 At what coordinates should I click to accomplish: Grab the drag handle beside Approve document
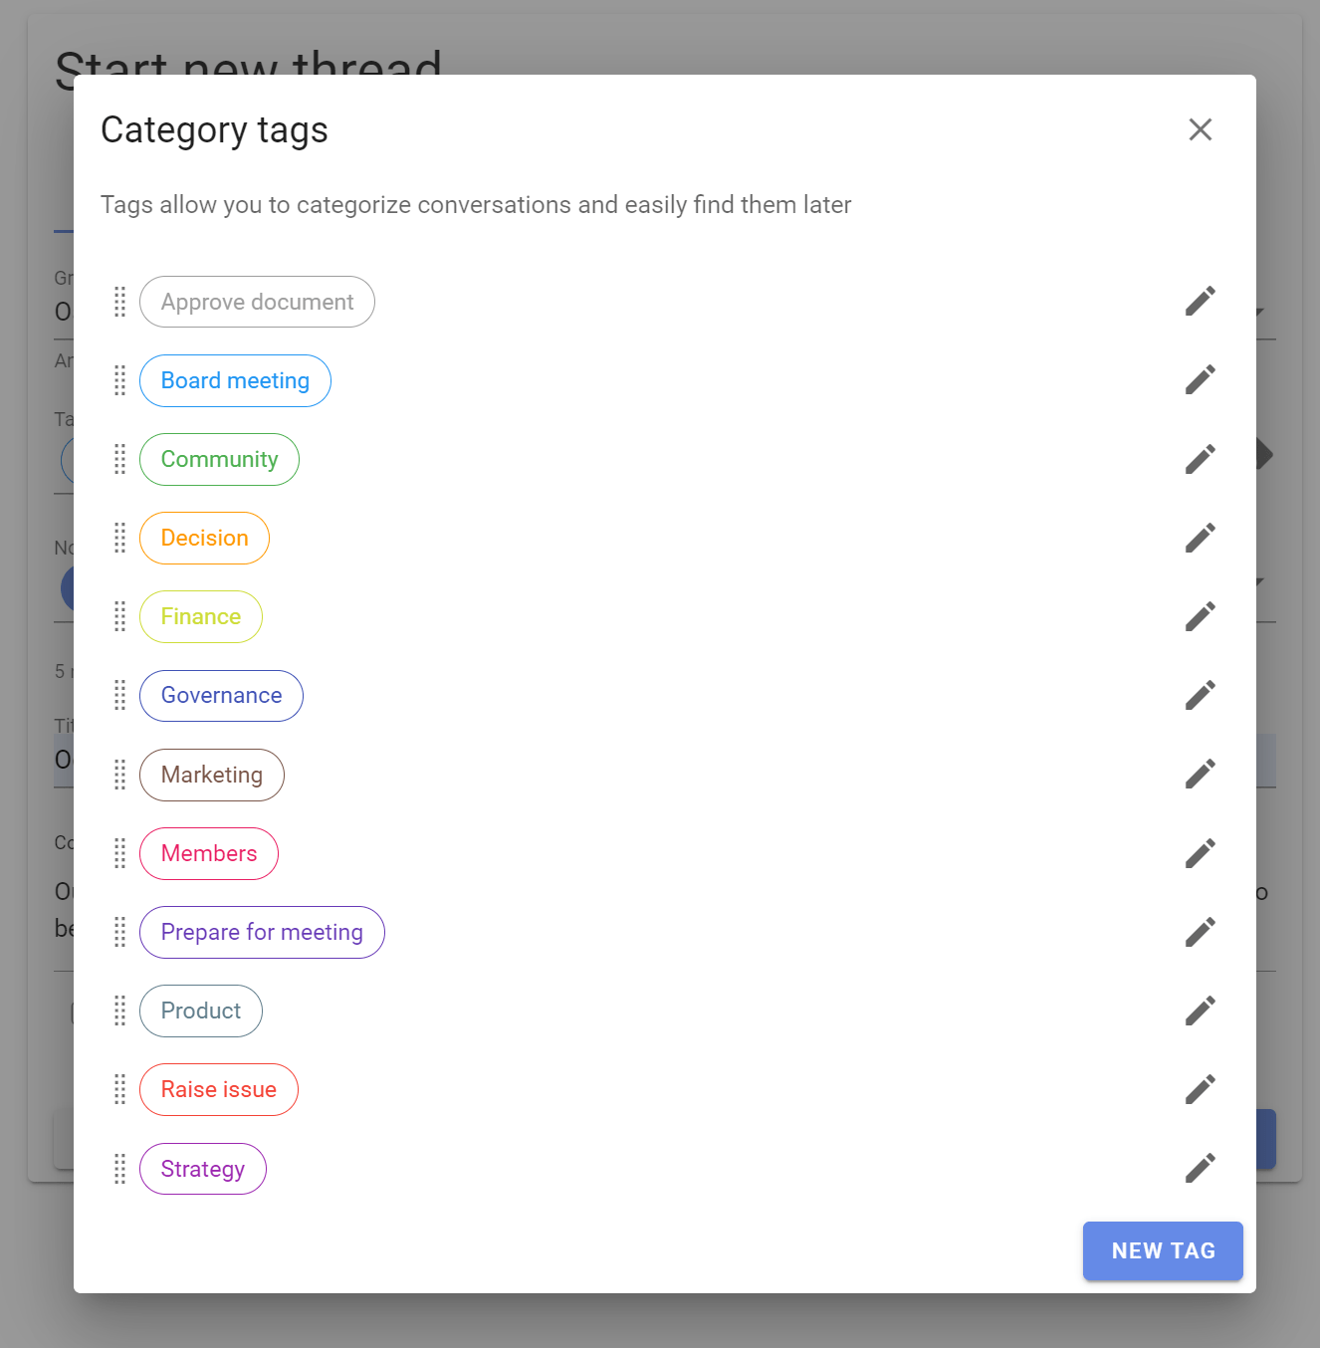(119, 302)
